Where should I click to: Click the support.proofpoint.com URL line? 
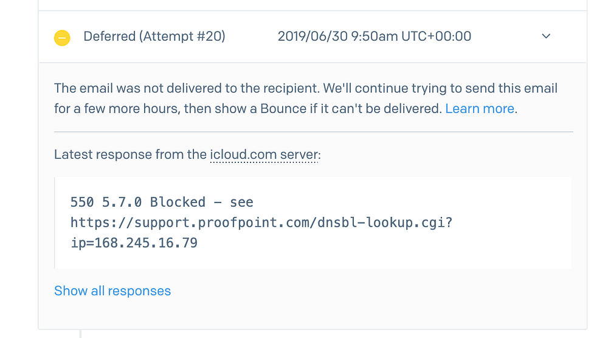[261, 222]
